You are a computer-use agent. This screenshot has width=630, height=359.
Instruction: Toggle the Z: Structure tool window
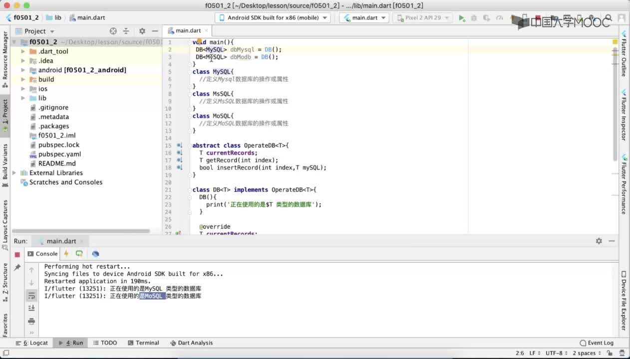[5, 282]
